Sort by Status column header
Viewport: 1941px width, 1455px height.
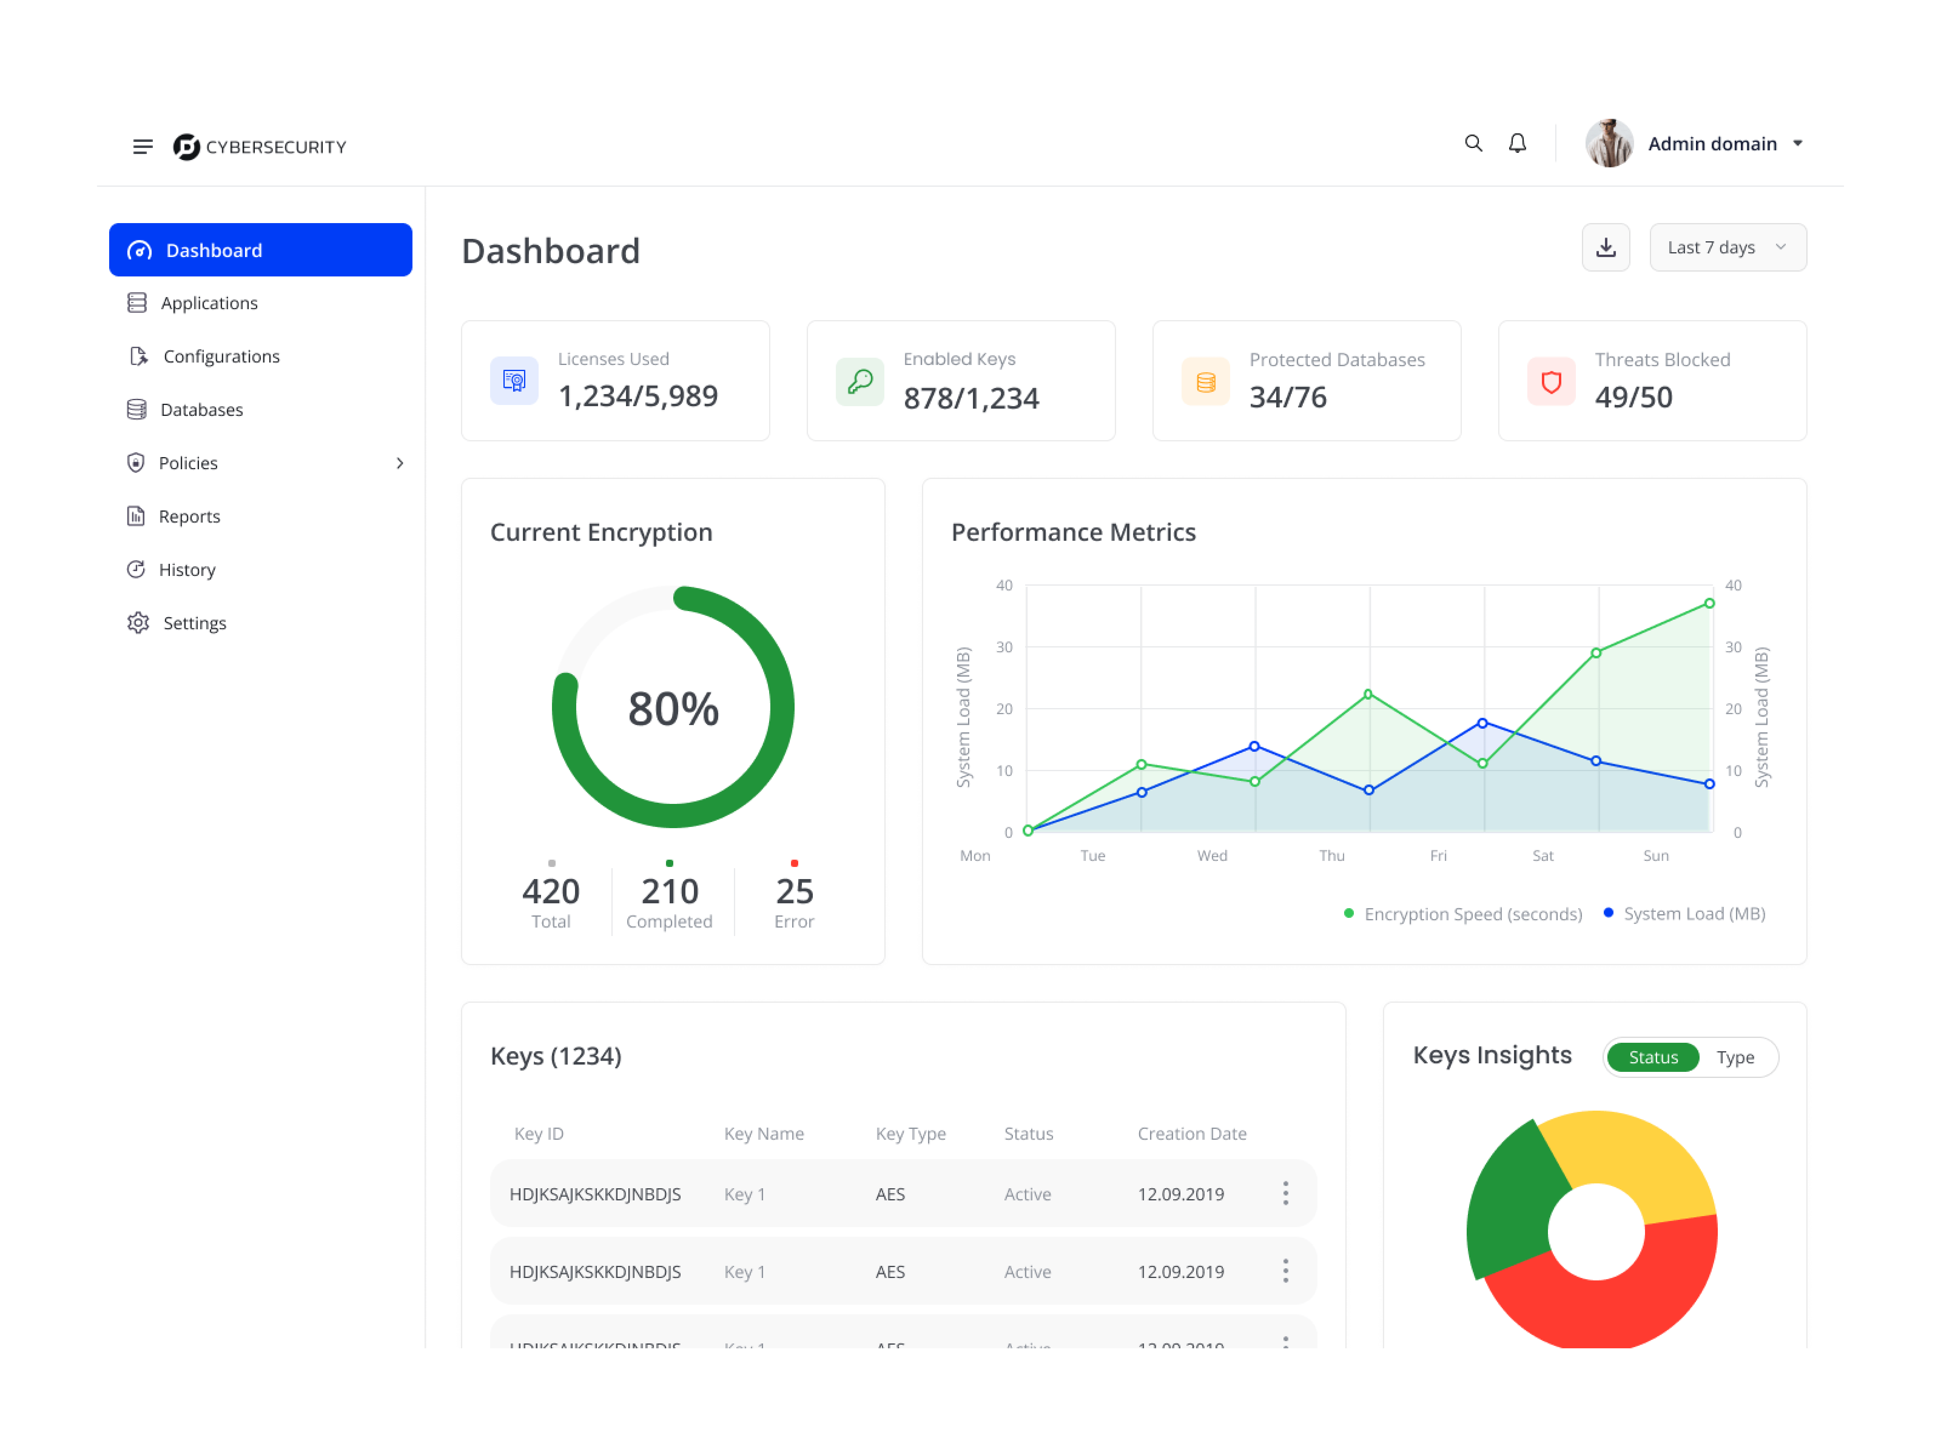(1028, 1134)
